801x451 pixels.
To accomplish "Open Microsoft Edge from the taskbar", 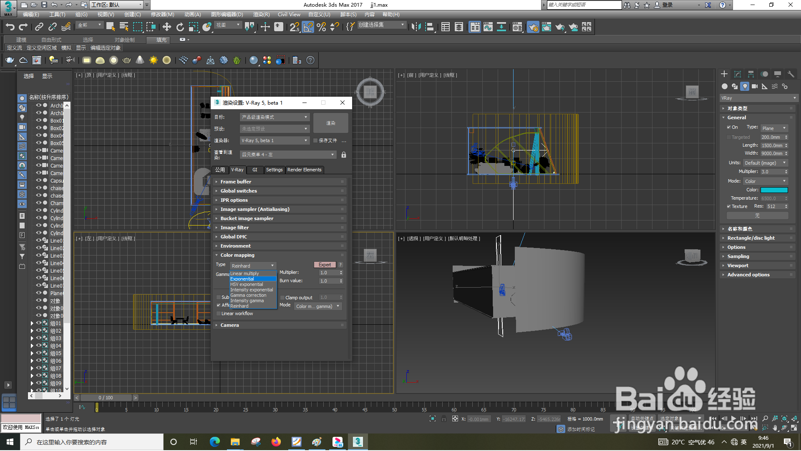I will [x=215, y=442].
